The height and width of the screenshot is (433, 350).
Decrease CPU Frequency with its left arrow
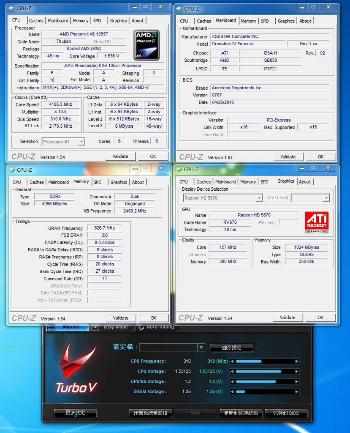(x=232, y=362)
